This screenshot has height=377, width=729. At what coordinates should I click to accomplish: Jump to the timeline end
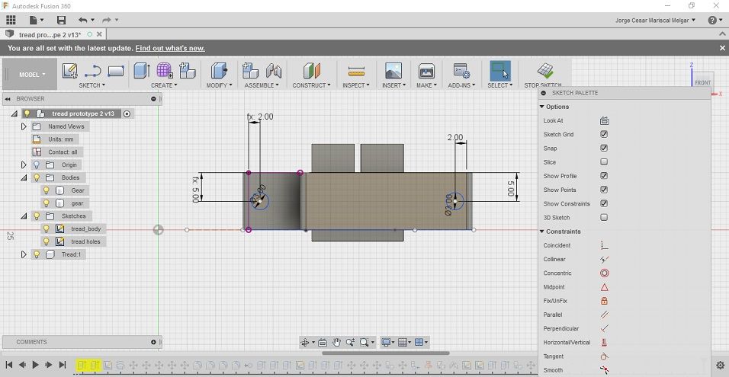62,365
